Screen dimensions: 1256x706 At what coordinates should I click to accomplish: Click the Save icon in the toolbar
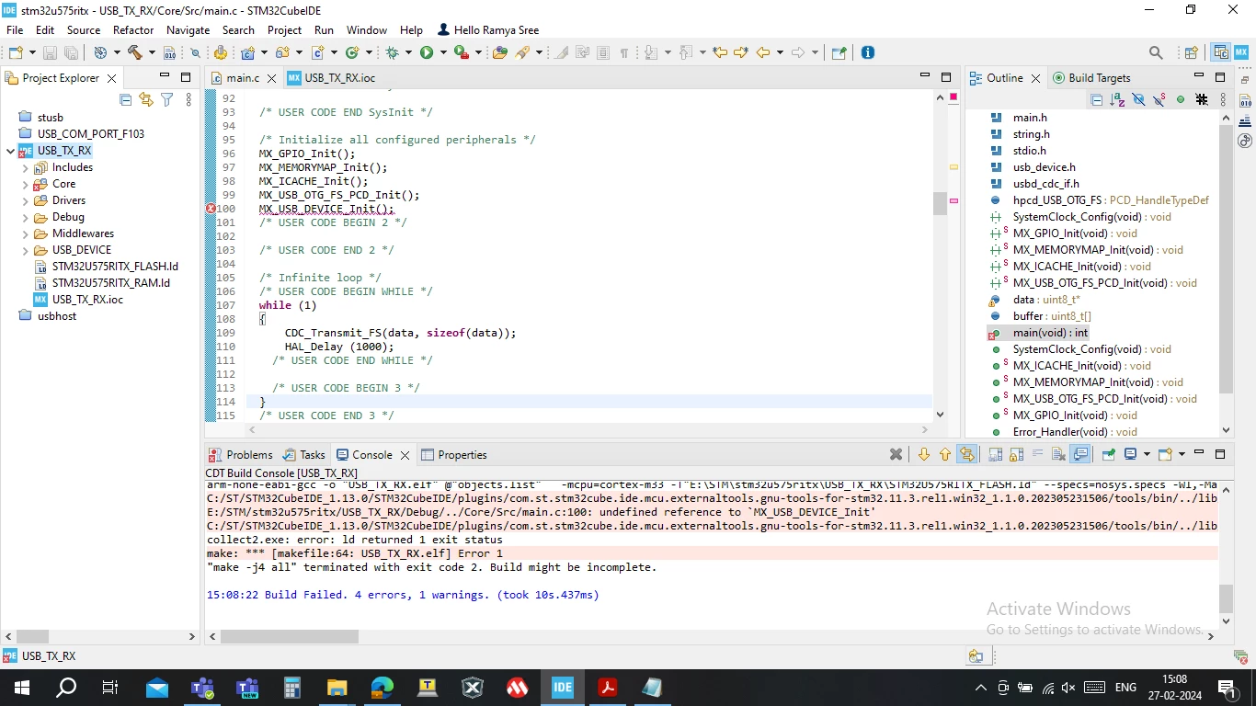point(50,52)
